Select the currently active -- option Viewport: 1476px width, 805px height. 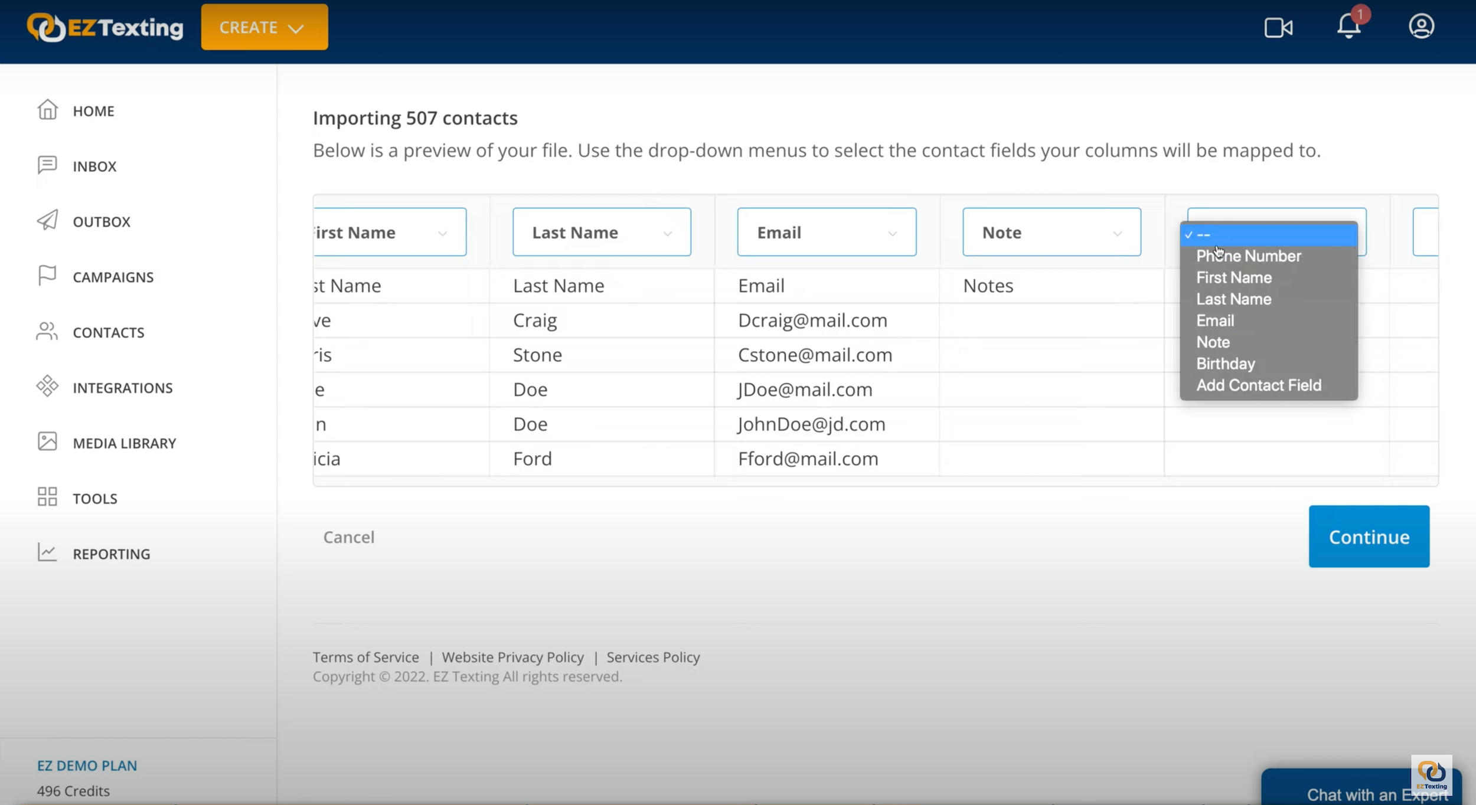click(x=1270, y=234)
